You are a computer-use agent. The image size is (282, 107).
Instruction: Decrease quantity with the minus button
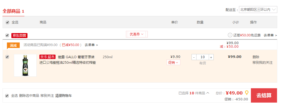tap(194, 57)
